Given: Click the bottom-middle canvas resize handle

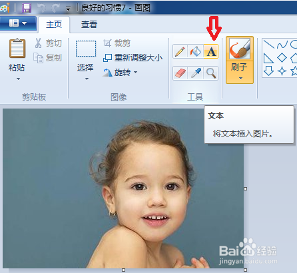Looking at the screenshot, I should click(x=123, y=270).
